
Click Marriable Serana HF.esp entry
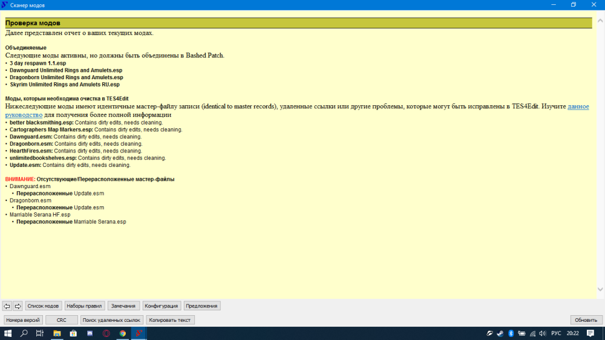click(x=40, y=215)
